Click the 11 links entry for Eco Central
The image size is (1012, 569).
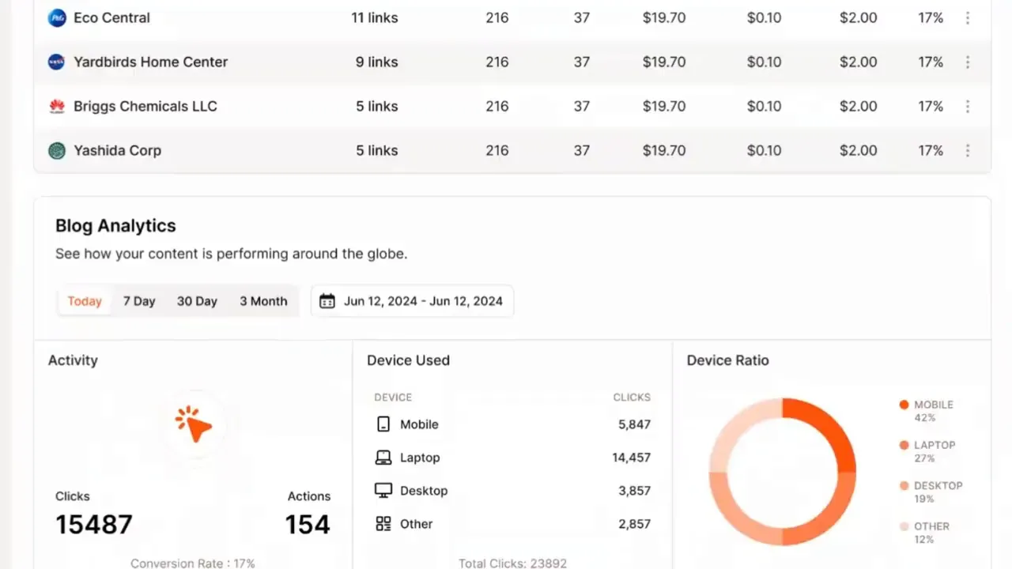pos(374,17)
